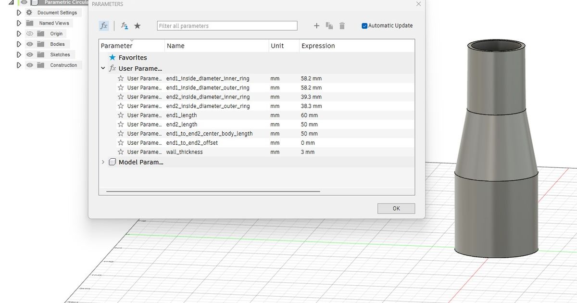The height and width of the screenshot is (303, 577).
Task: Click the Filter all parameters field
Action: click(227, 26)
